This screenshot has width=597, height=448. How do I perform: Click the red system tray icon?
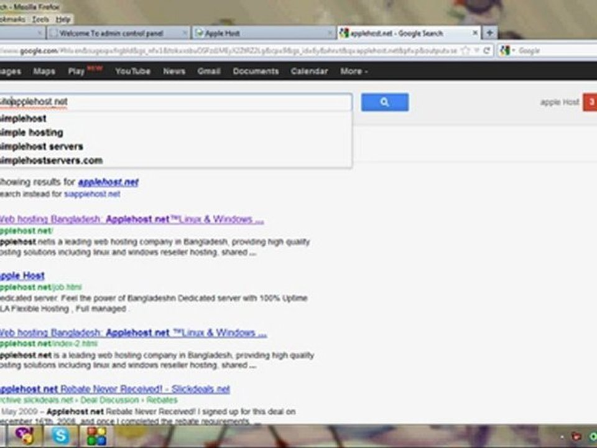click(576, 437)
